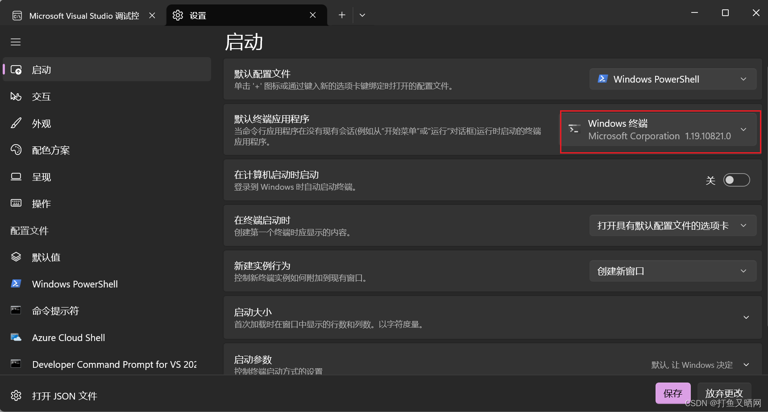Click the Windows PowerShell profile icon in sidebar
This screenshot has width=768, height=412.
(x=16, y=283)
